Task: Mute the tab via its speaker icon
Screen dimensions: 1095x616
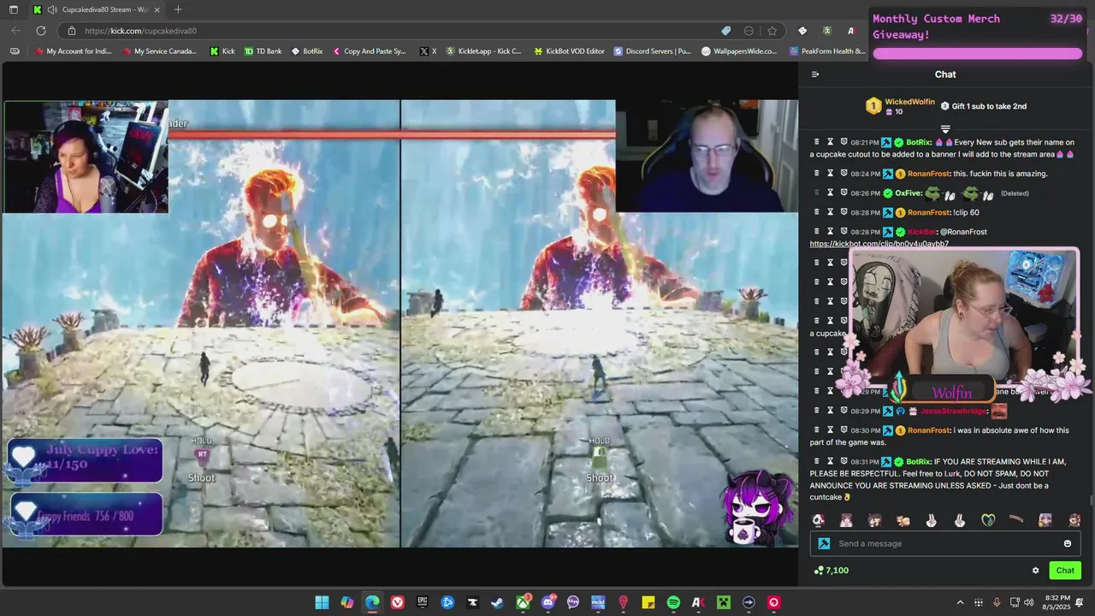Action: click(52, 9)
